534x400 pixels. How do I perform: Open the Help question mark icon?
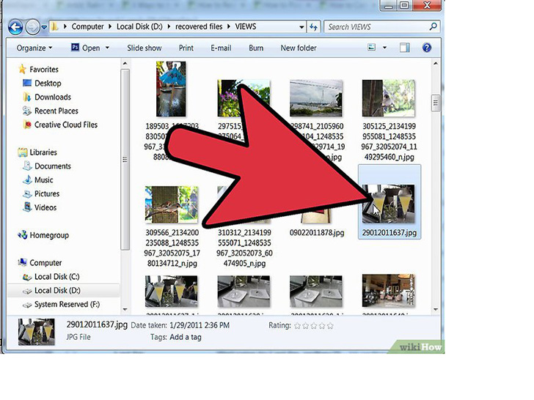(427, 48)
